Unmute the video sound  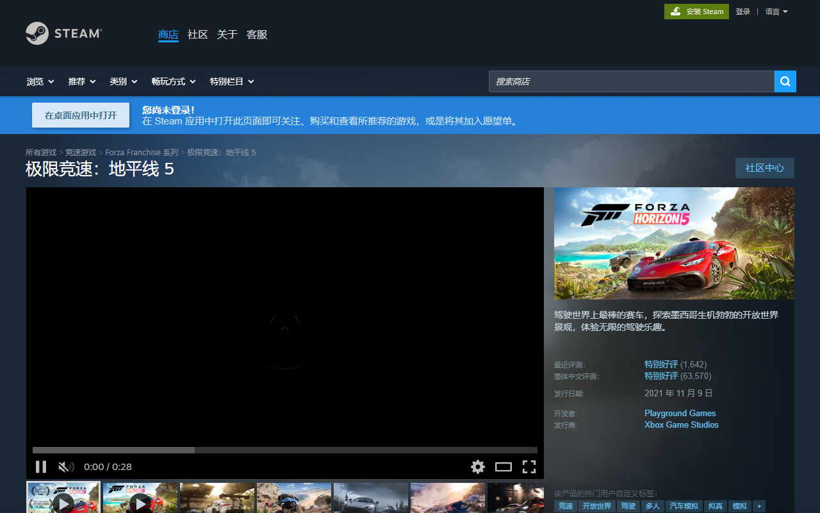[66, 467]
